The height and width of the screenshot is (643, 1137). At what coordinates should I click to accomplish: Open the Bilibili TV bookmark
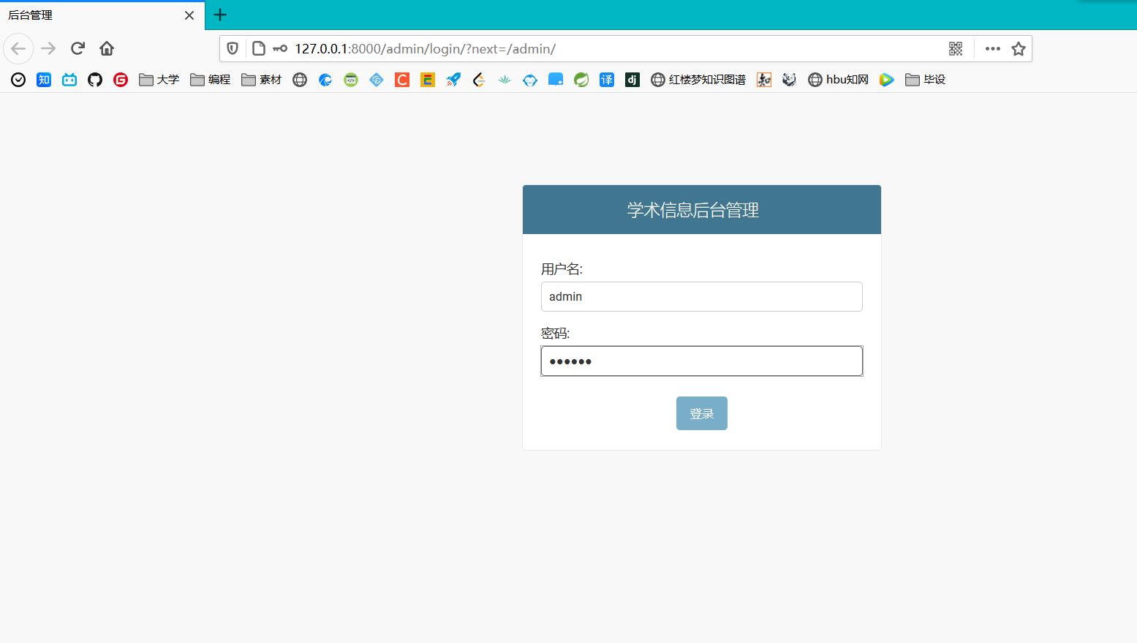click(x=69, y=80)
